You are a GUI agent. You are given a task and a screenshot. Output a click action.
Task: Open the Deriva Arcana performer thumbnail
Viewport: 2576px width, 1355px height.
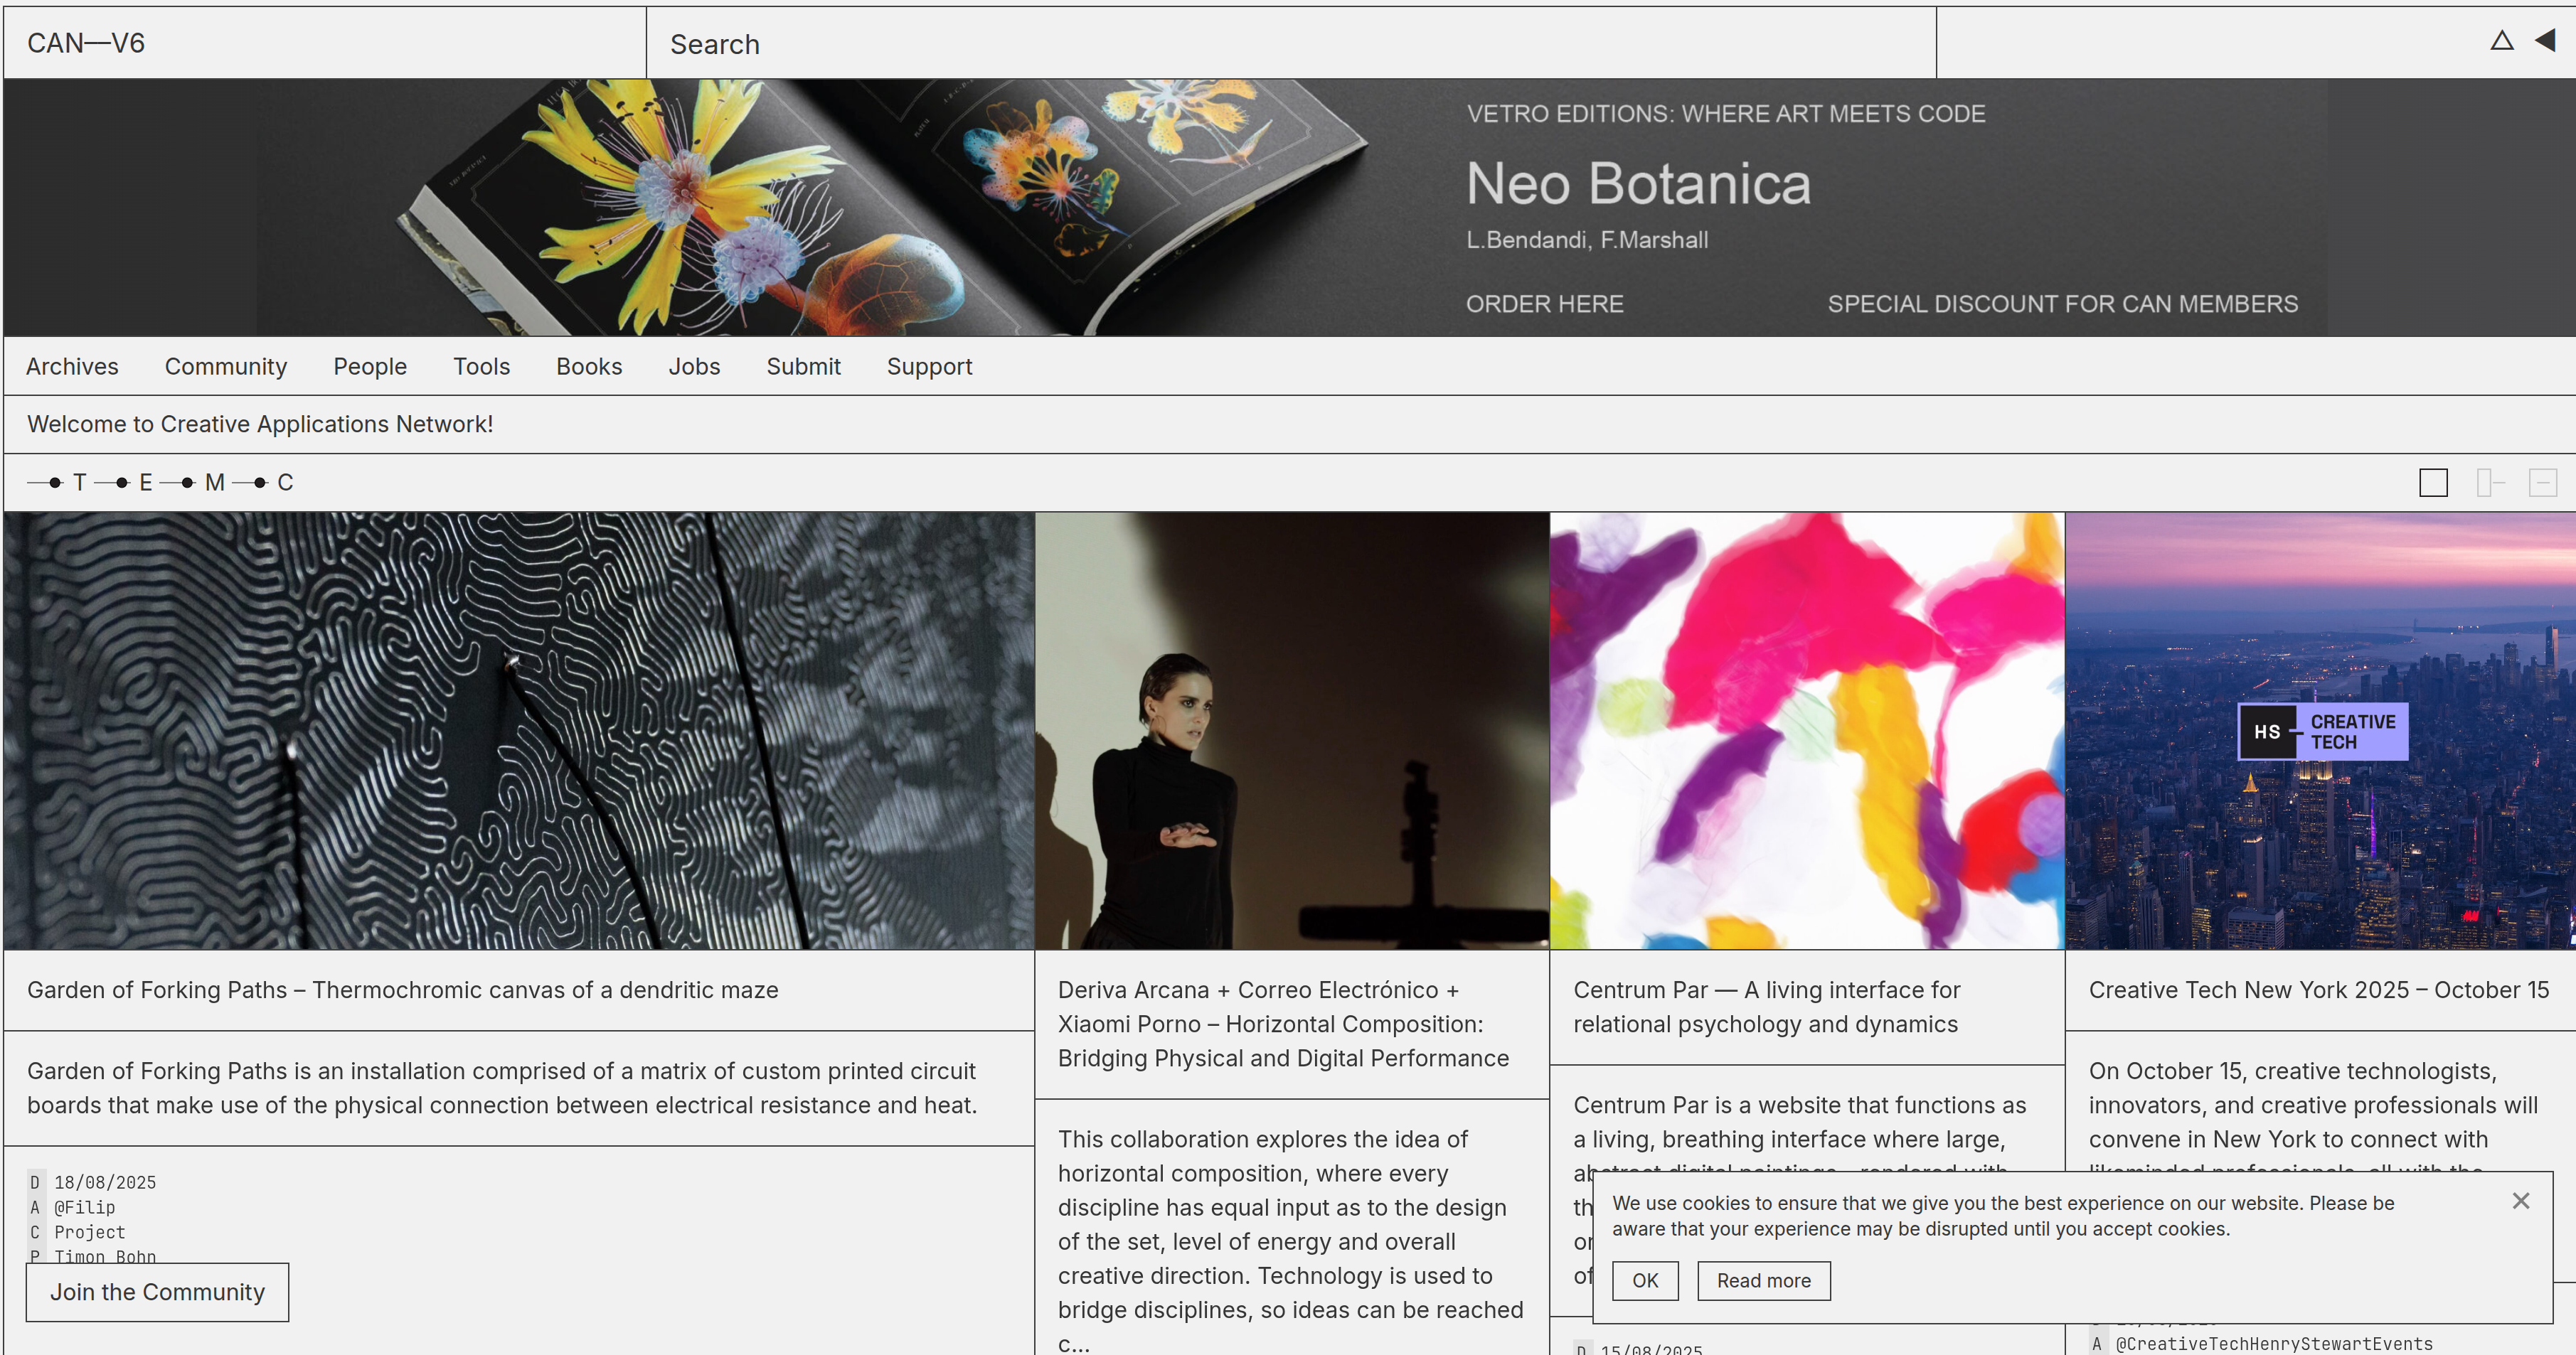(x=1292, y=730)
